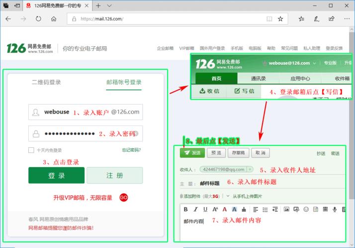Open the VIP邮箱 link

point(187,48)
